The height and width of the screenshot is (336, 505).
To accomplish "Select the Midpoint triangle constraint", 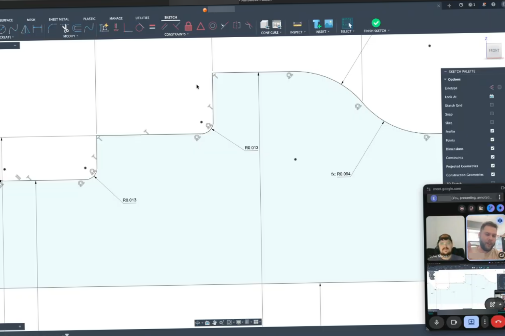I will click(x=201, y=26).
